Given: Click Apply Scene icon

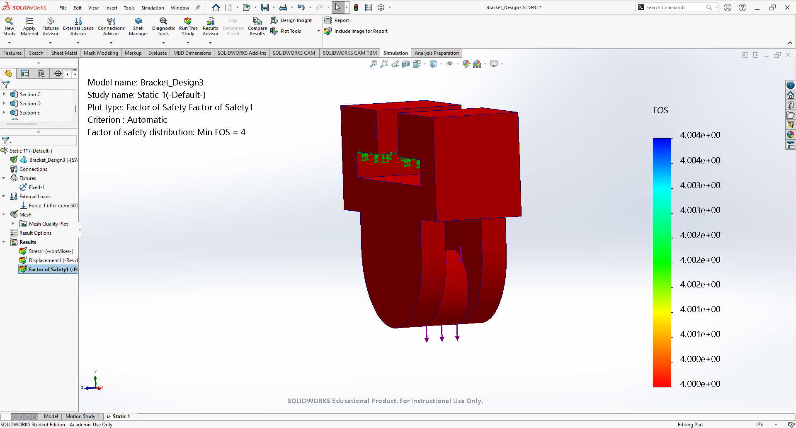Looking at the screenshot, I should click(x=477, y=64).
